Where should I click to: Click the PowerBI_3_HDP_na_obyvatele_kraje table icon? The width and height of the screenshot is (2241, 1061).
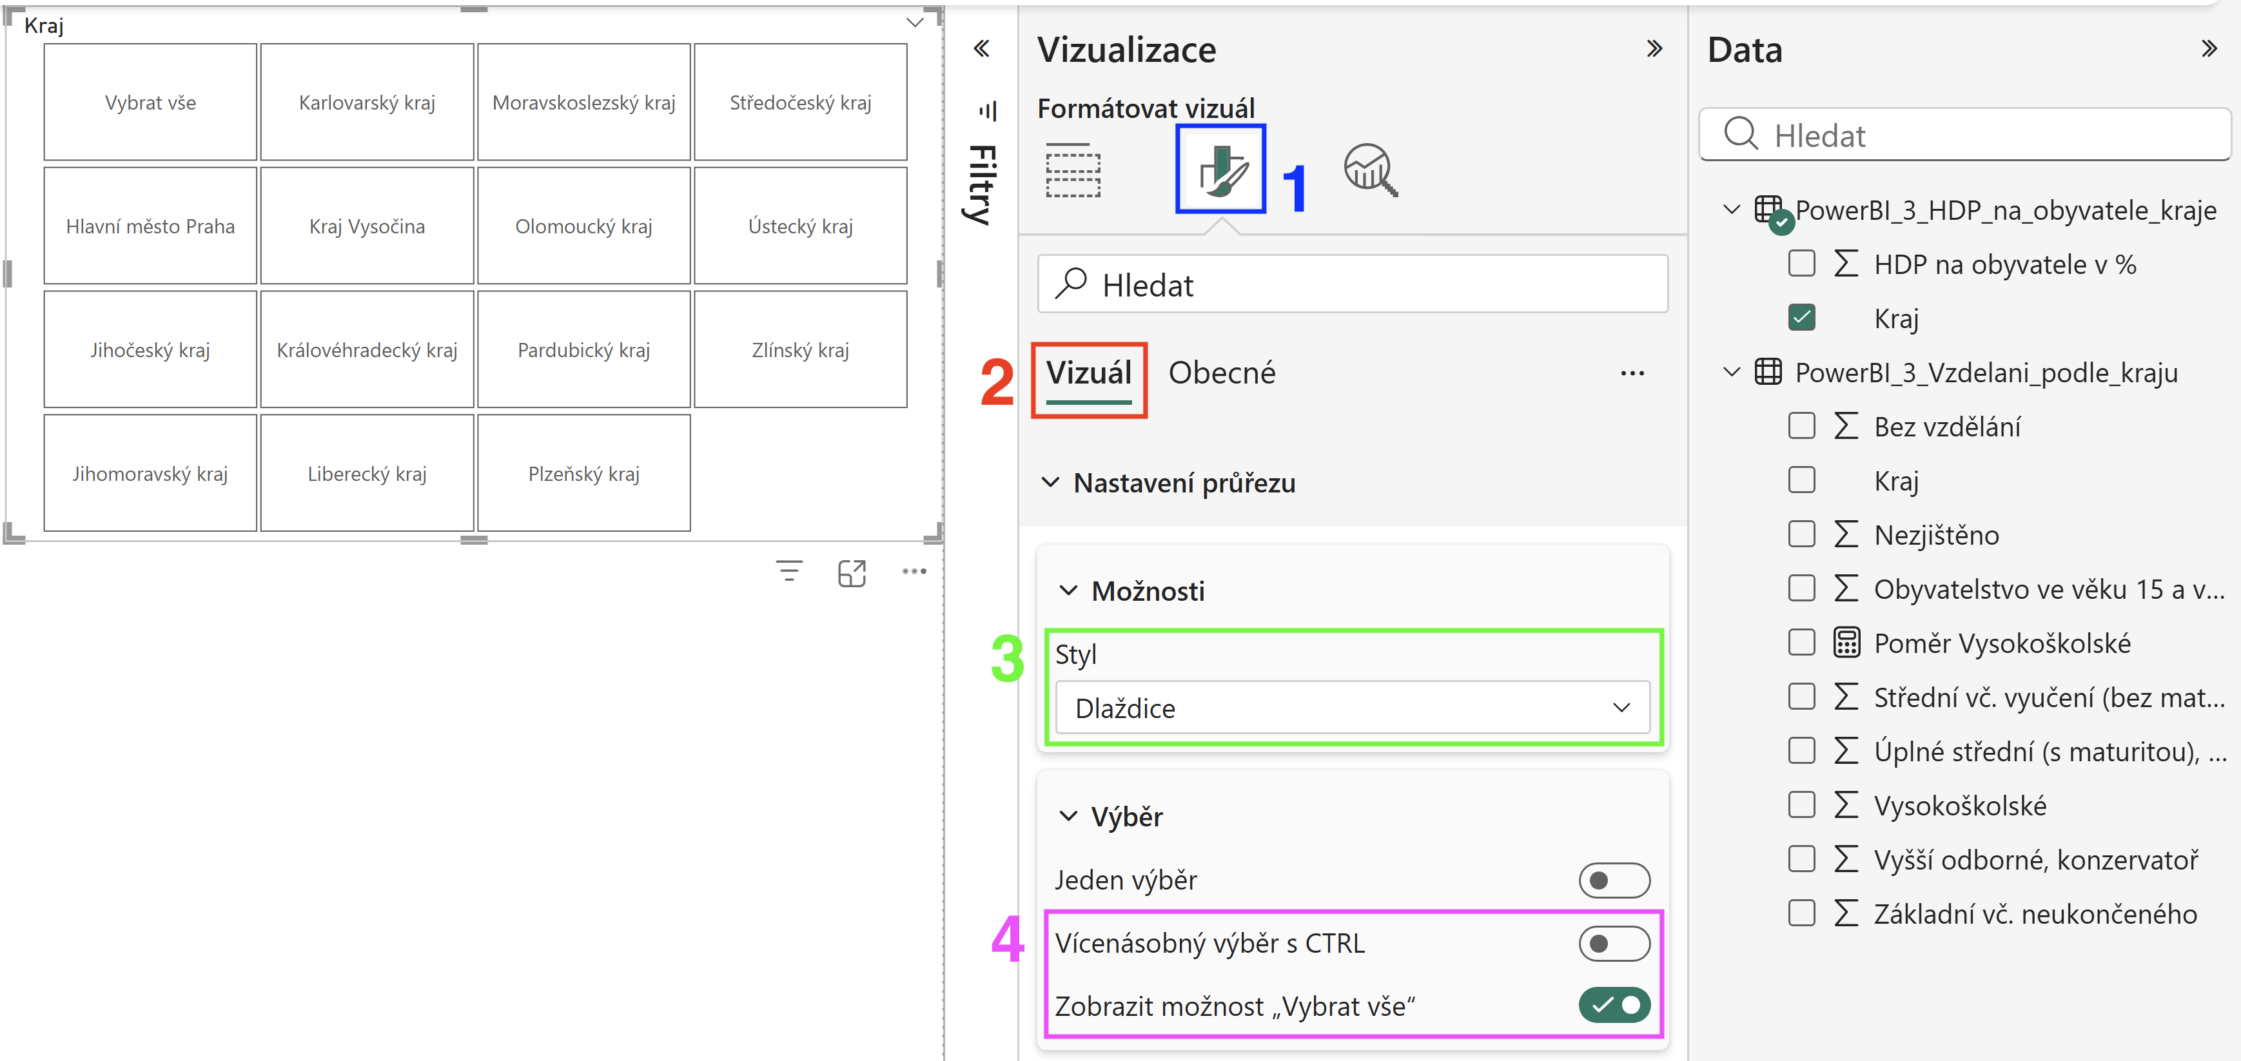pyautogui.click(x=1768, y=211)
